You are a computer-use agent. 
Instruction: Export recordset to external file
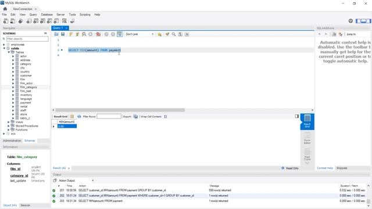pos(135,116)
